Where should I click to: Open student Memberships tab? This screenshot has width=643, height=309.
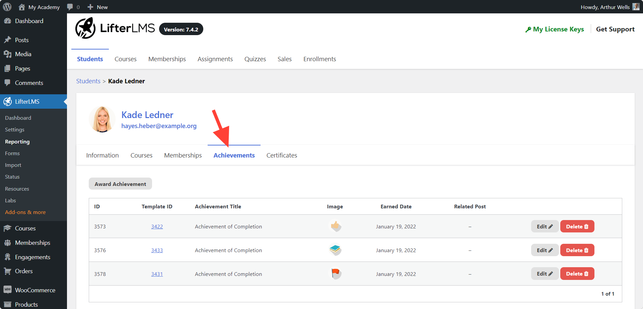point(183,155)
